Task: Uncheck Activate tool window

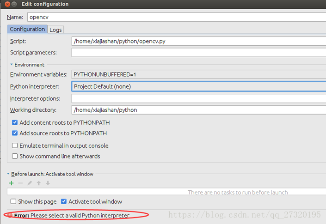Action: (64, 201)
